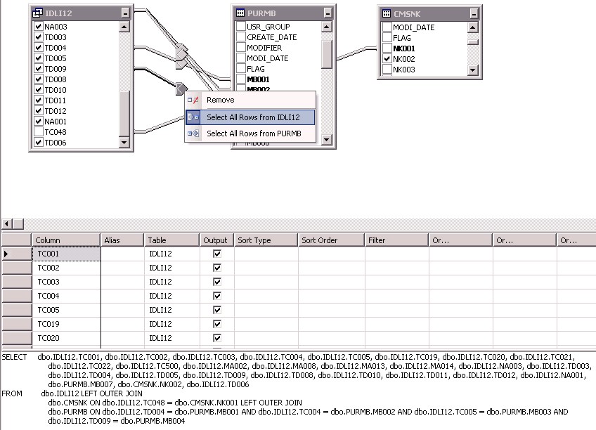Click the icon beside Select All Rows from PURMB
The image size is (596, 430).
tap(193, 133)
